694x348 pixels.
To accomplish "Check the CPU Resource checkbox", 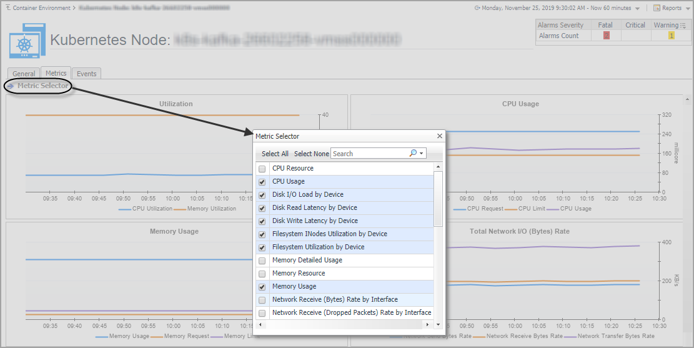I will 262,169.
